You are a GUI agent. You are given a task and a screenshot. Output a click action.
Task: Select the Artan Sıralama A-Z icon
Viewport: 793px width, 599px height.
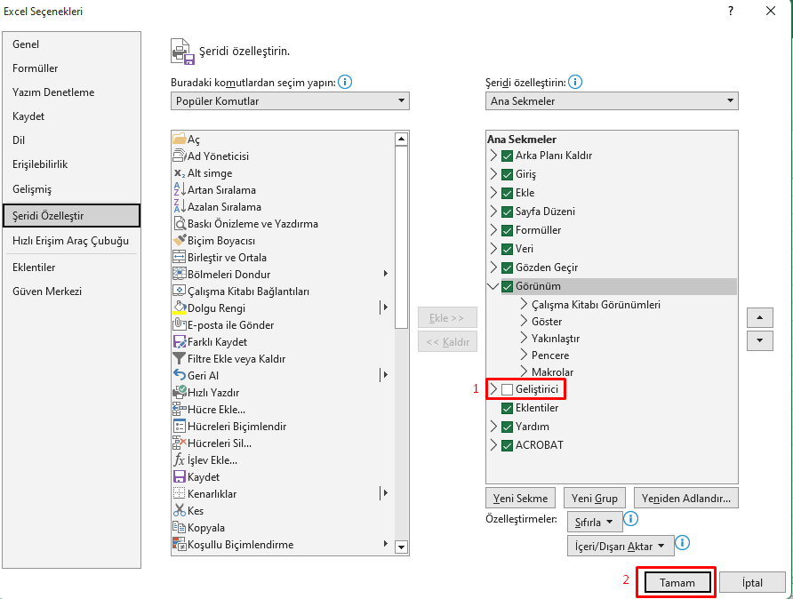point(179,189)
